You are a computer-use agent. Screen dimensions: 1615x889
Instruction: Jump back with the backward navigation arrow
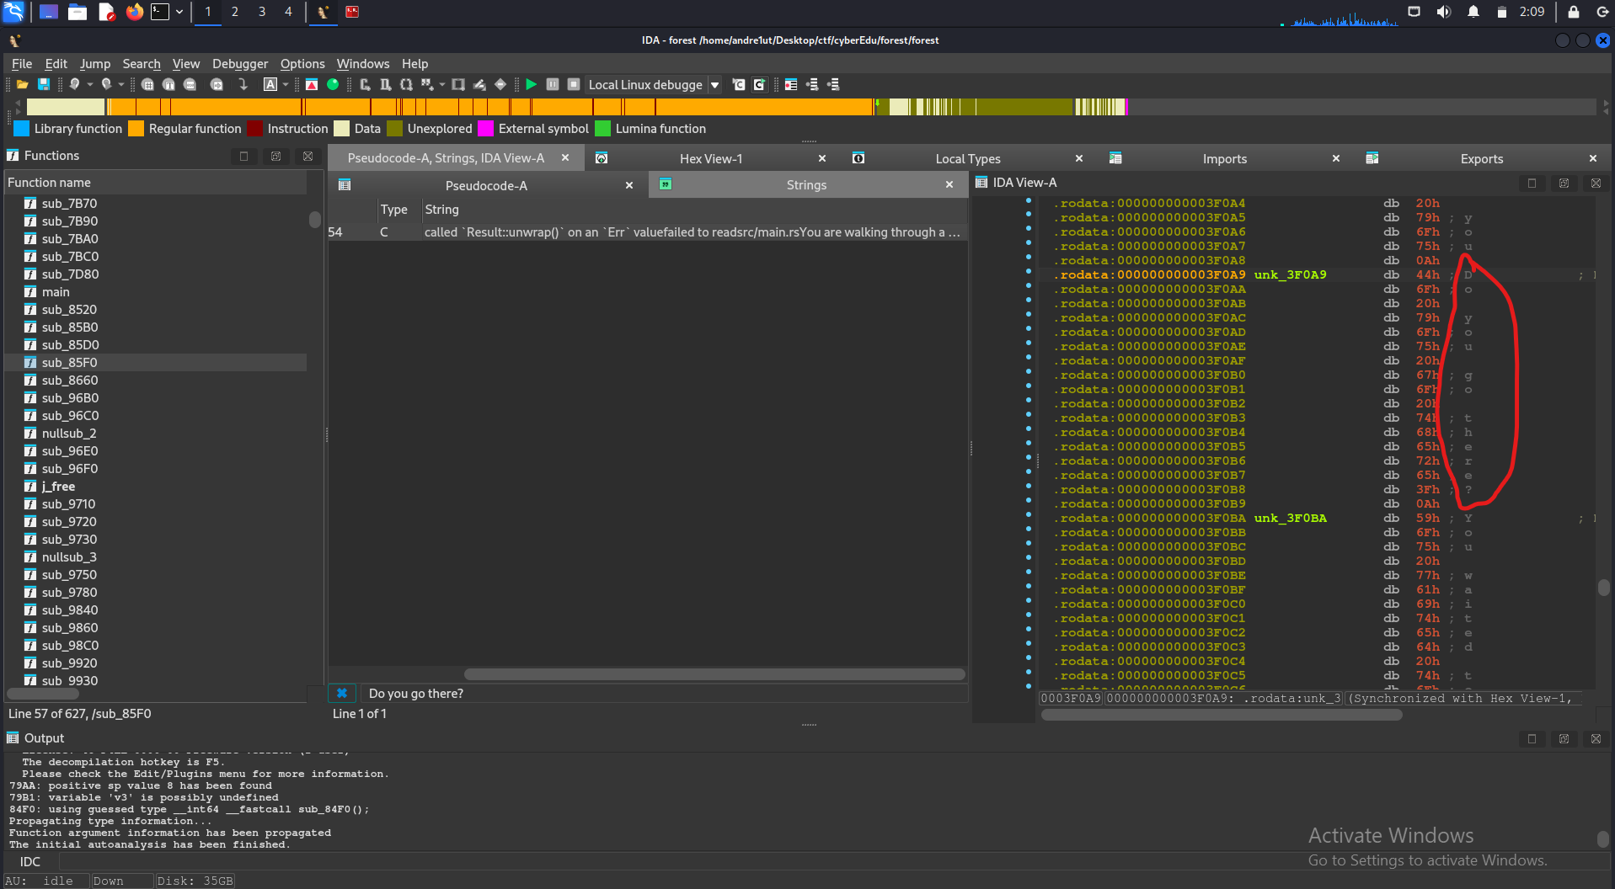click(74, 84)
